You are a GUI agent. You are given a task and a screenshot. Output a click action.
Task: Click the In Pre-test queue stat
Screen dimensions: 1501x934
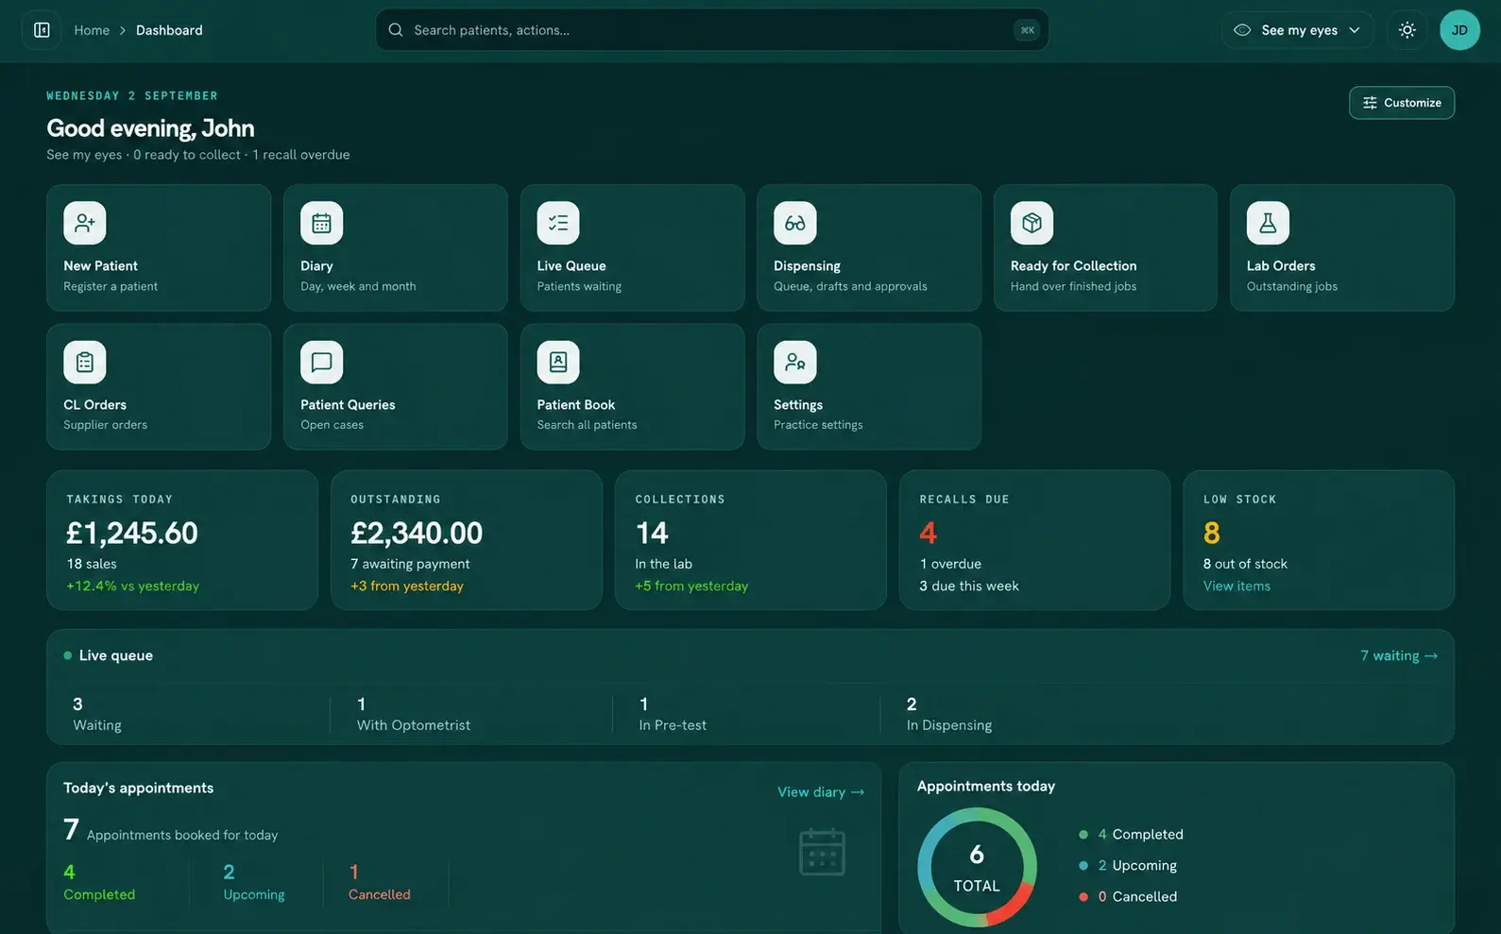click(673, 715)
